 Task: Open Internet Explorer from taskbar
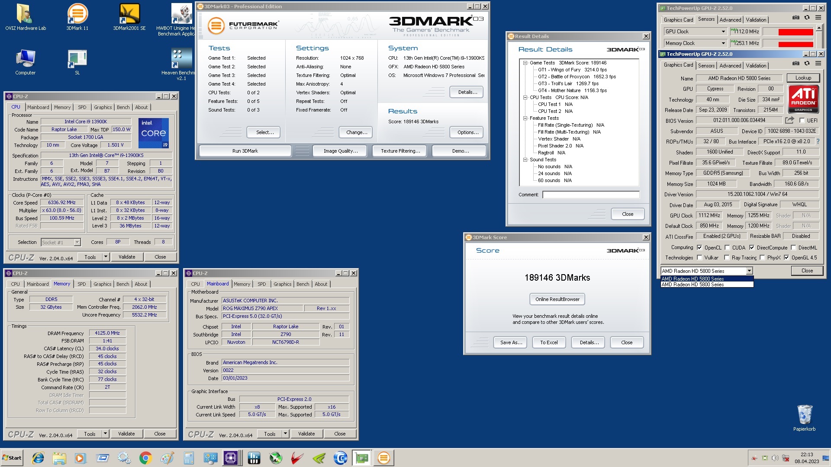point(38,458)
